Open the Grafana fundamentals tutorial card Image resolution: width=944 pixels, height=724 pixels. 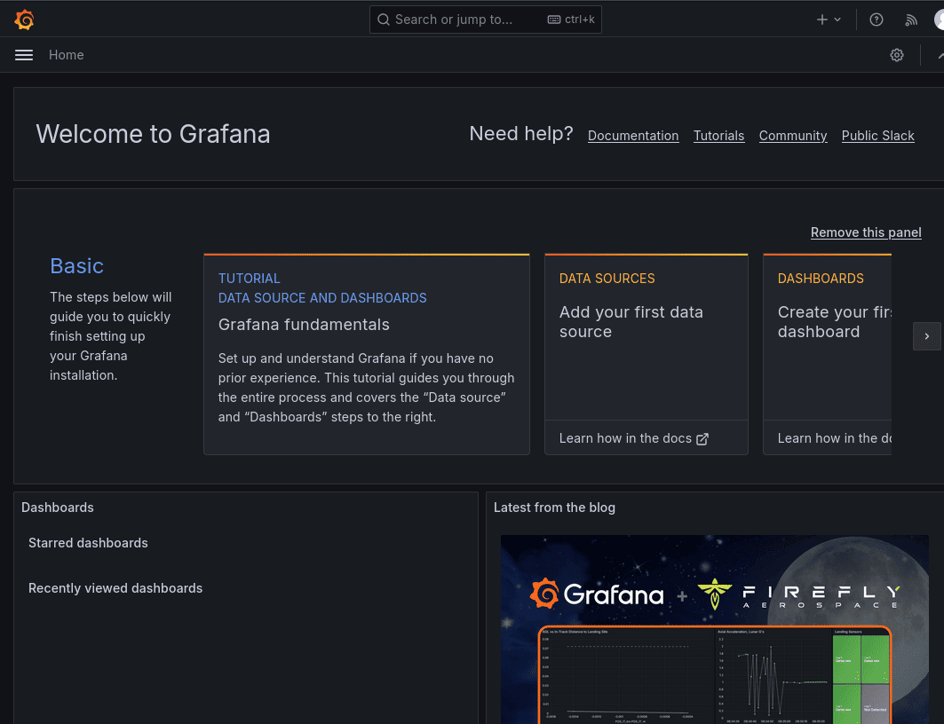366,355
